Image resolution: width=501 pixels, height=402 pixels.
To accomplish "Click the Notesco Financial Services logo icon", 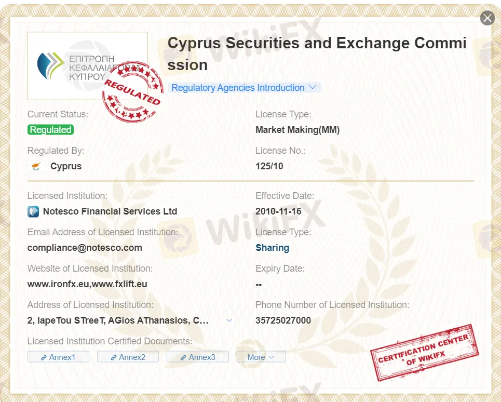I will [x=33, y=211].
